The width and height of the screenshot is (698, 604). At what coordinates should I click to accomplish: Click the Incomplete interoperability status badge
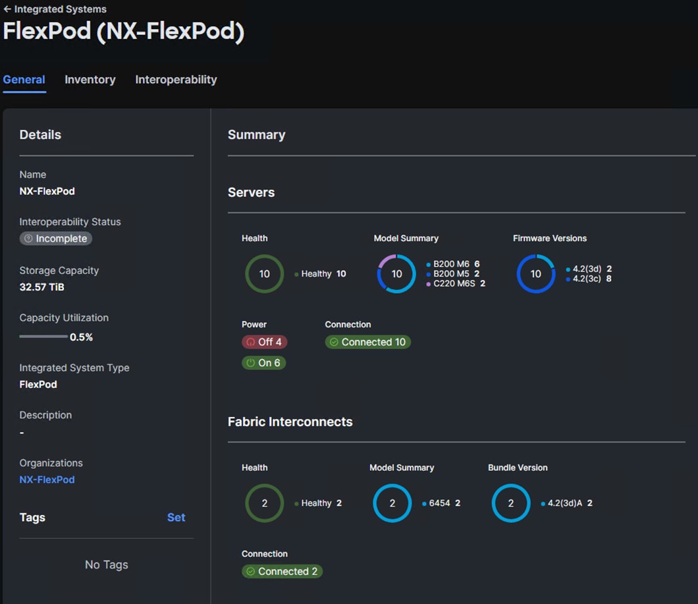56,239
